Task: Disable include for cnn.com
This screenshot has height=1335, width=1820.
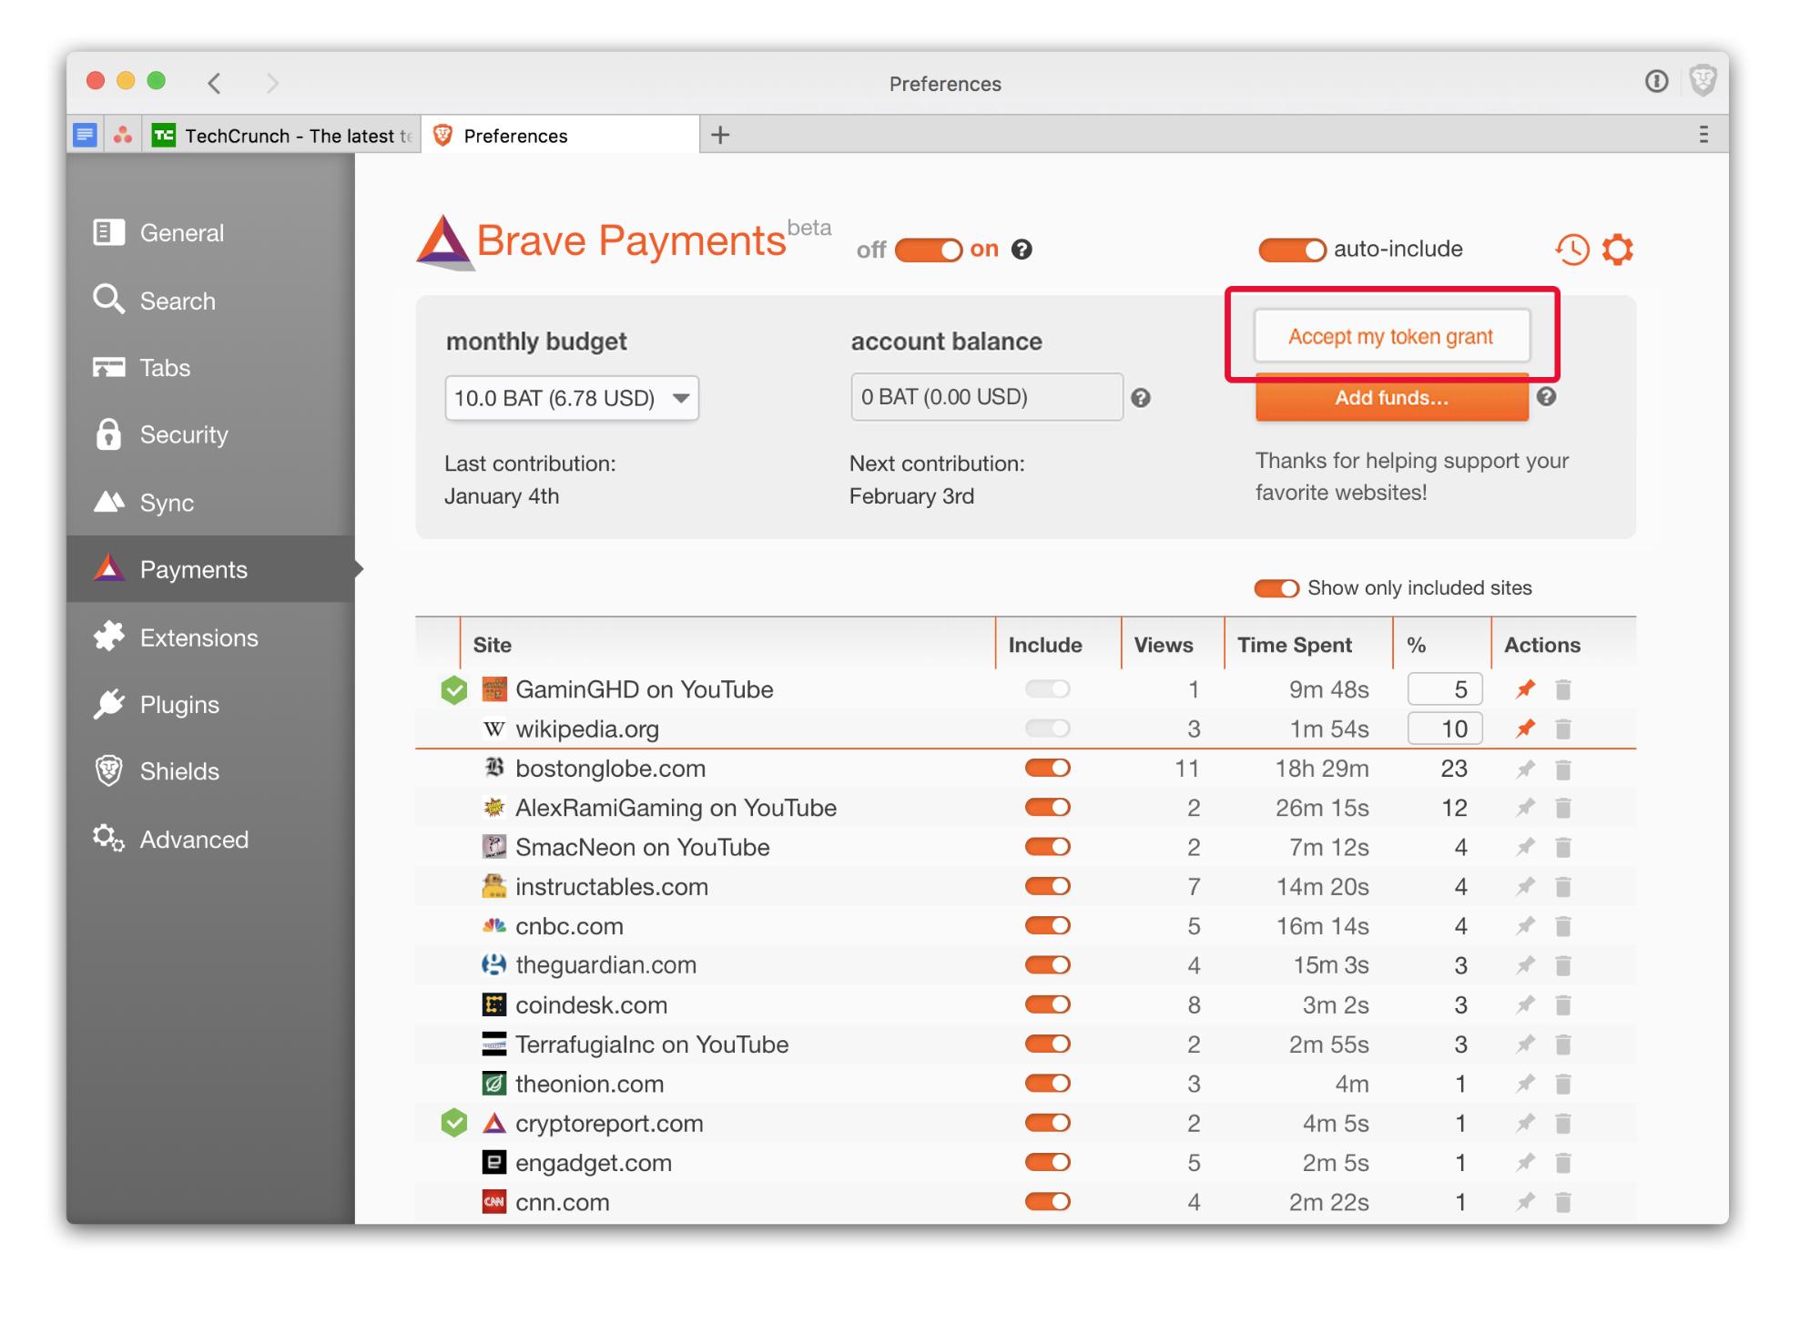Action: 1047,1201
